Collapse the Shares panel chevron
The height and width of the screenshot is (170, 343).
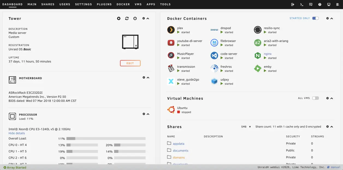click(332, 127)
